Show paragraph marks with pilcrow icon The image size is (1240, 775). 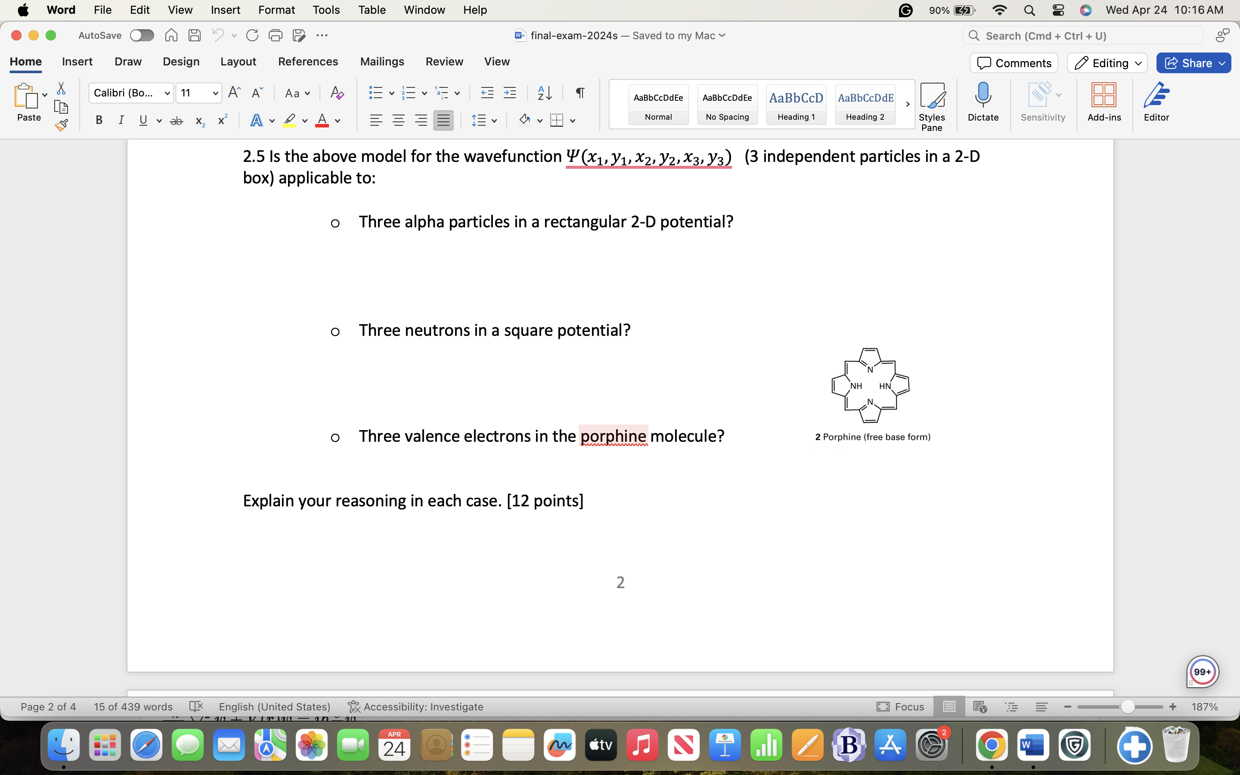pos(580,93)
